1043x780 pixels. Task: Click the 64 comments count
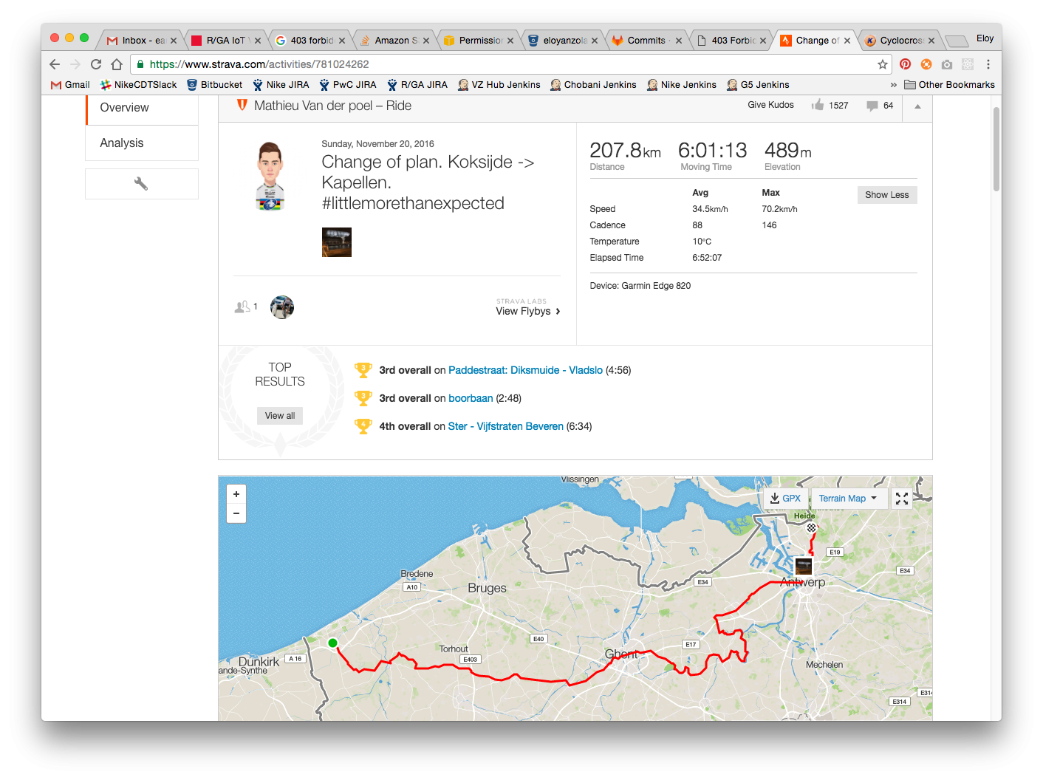click(888, 106)
